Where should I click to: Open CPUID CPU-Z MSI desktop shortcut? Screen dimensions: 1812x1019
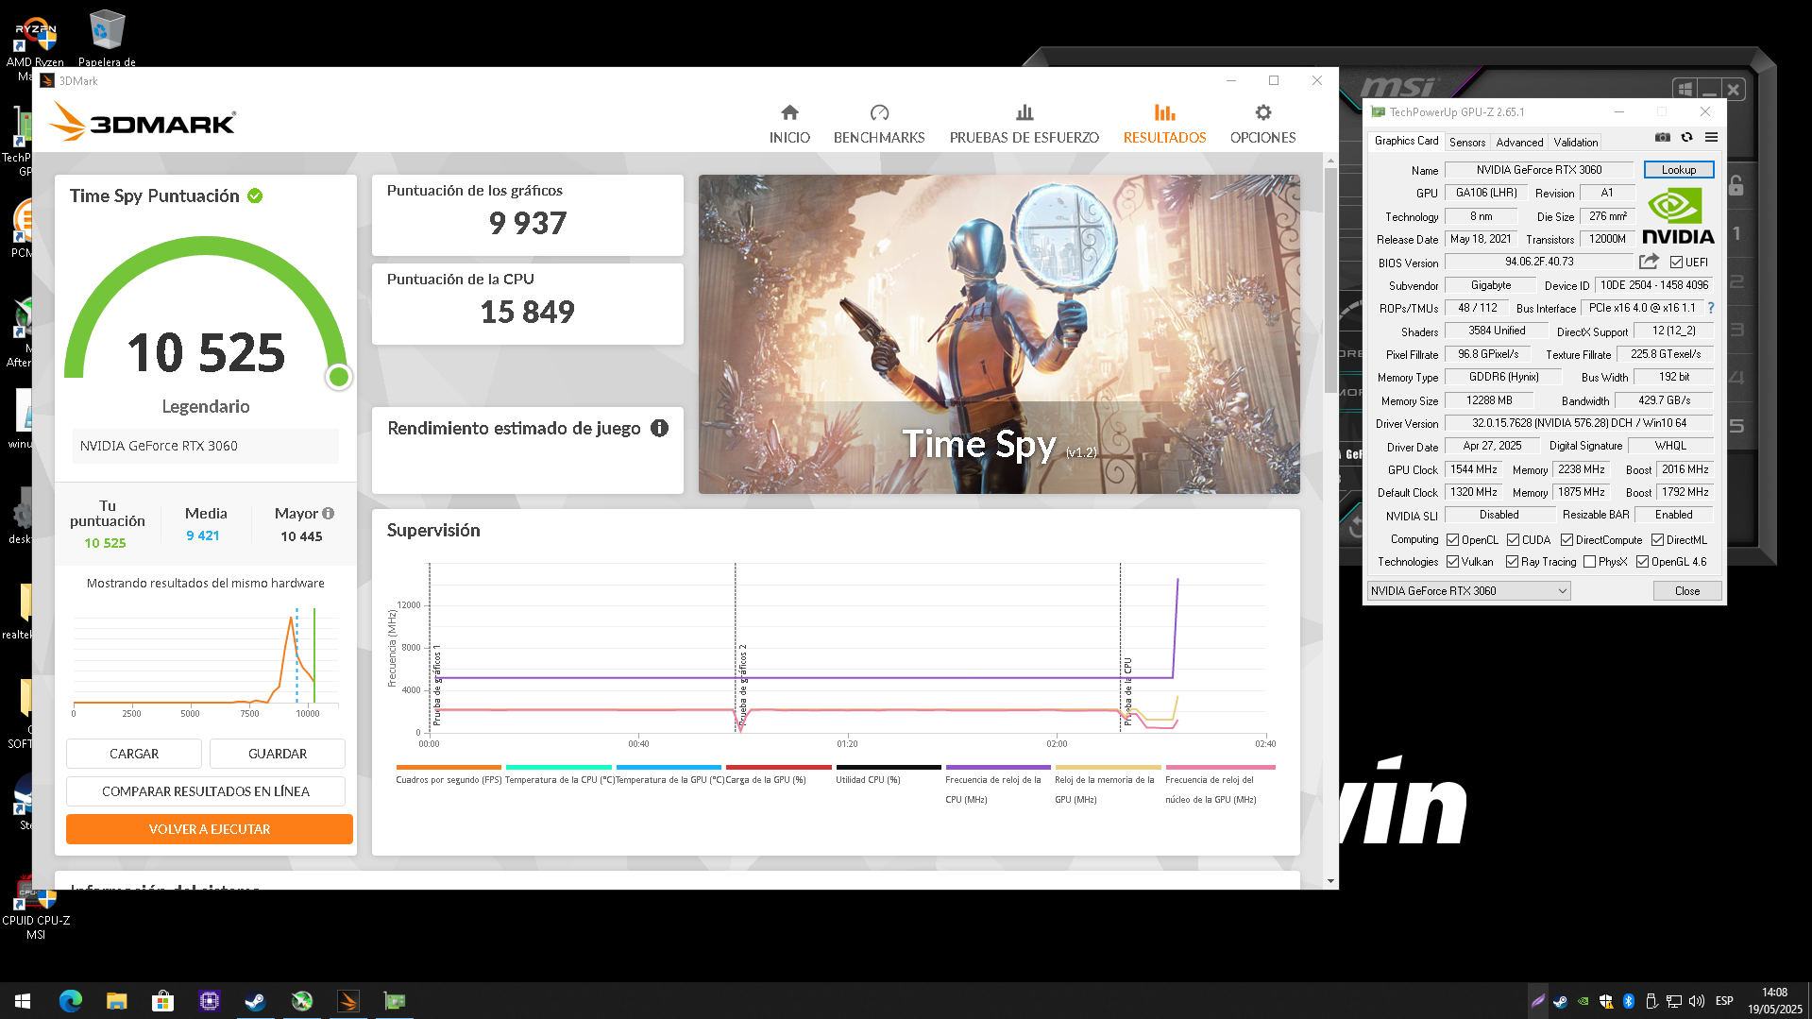[x=35, y=907]
